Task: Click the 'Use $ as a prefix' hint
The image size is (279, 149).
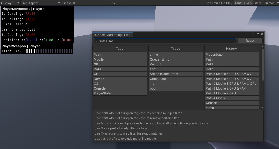Action: click(x=121, y=128)
